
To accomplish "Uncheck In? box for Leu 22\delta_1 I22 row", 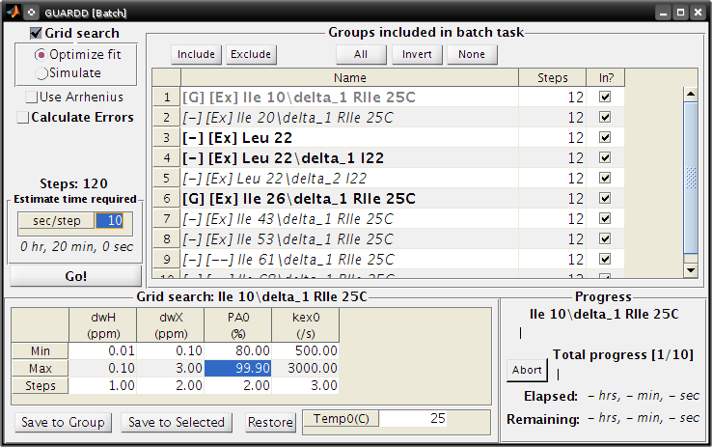I will pos(605,157).
